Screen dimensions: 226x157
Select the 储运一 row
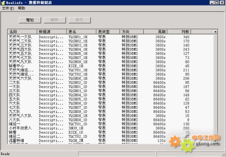(x=110, y=124)
